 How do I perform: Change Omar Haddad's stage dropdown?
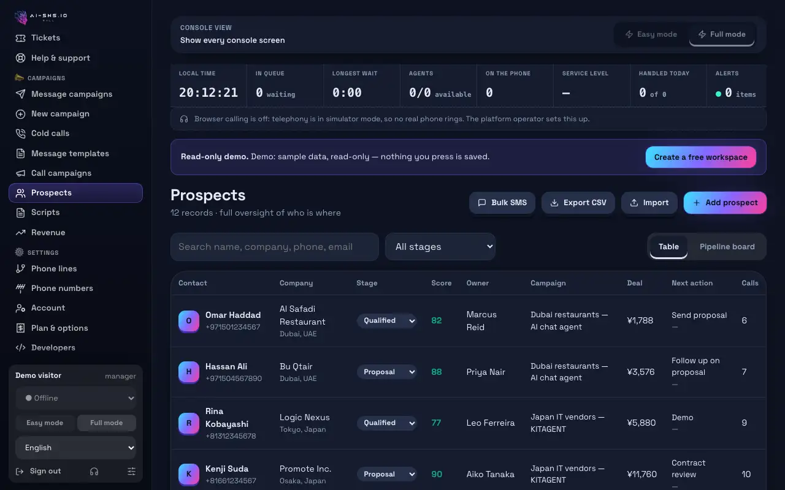point(387,321)
